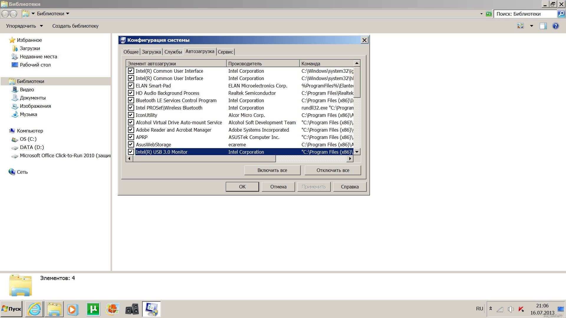Open view options dropdown arrow
The width and height of the screenshot is (566, 318).
[x=532, y=26]
